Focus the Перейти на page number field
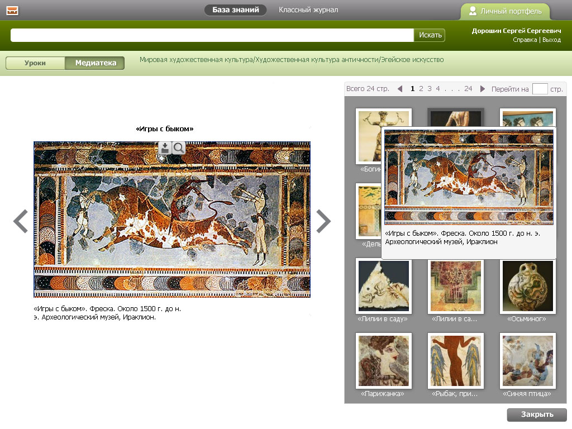Image resolution: width=572 pixels, height=429 pixels. (540, 89)
